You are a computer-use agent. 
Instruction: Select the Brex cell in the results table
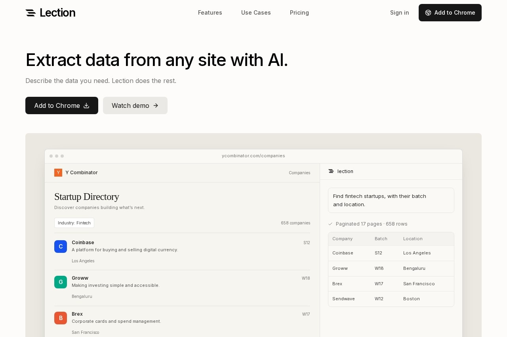337,284
